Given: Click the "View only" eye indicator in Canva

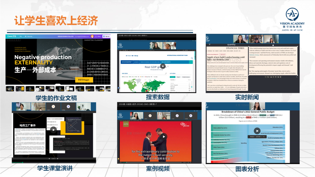Looking at the screenshot, I should point(29,36).
